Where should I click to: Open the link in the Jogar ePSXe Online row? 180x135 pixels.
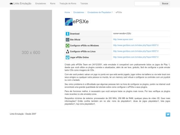(x=136, y=57)
